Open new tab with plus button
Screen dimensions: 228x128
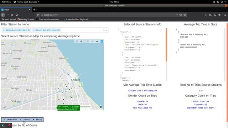tap(34, 10)
